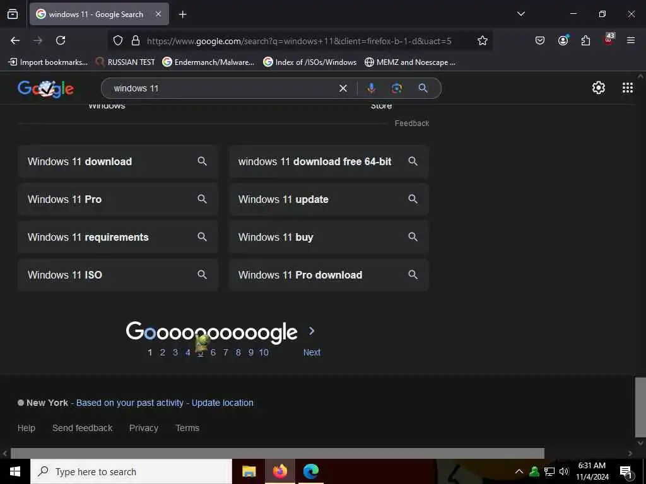The image size is (646, 484).
Task: Click the Feedback link
Action: [x=412, y=124]
